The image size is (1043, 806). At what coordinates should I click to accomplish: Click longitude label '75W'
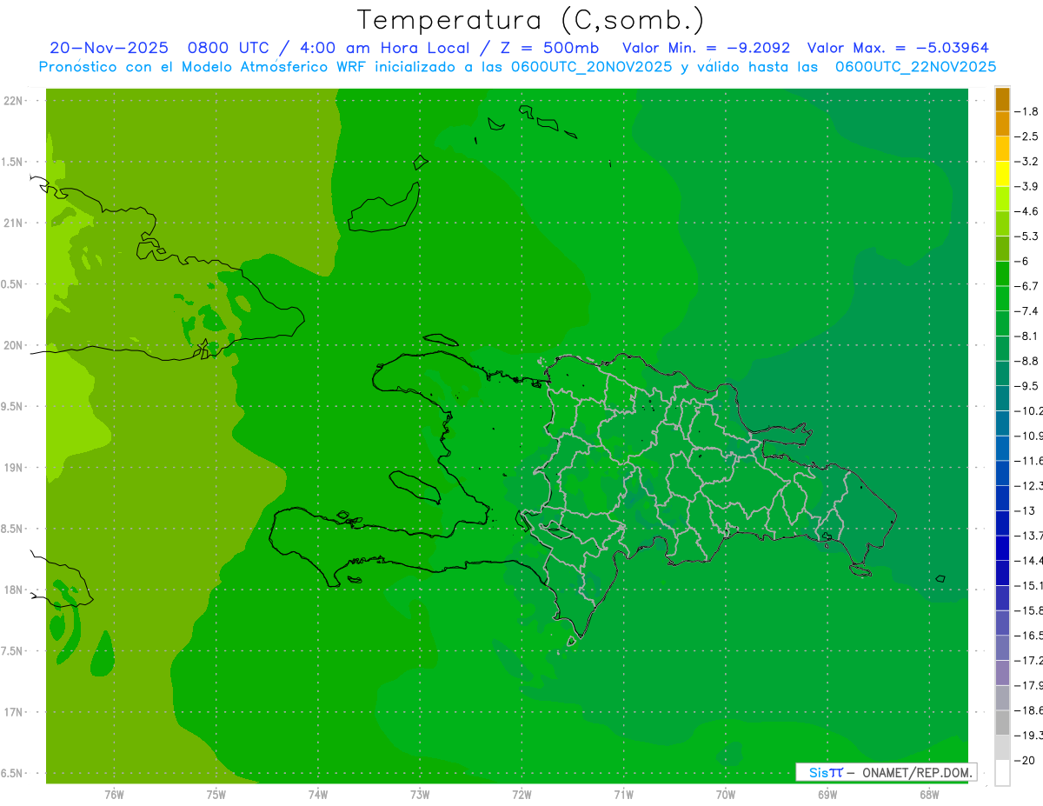[x=216, y=795]
